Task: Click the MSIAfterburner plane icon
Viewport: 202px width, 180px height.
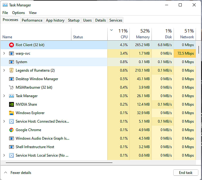Action: 11,87
